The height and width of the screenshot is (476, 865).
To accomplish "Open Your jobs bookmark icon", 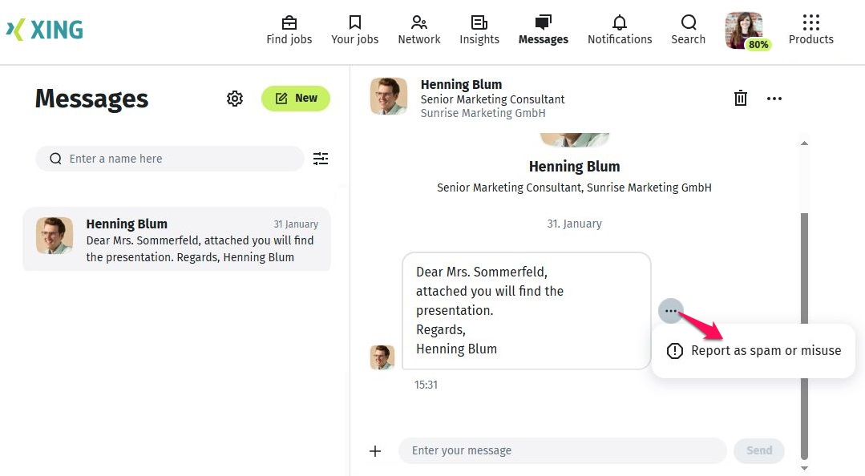I will pos(354,22).
